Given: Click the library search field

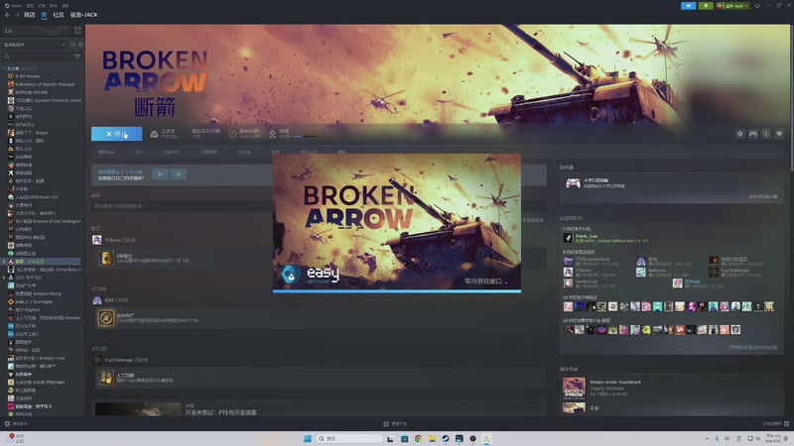Looking at the screenshot, I should (38, 56).
